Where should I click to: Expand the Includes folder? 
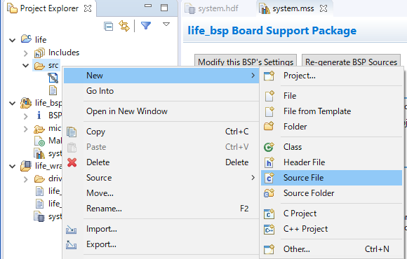pos(25,53)
